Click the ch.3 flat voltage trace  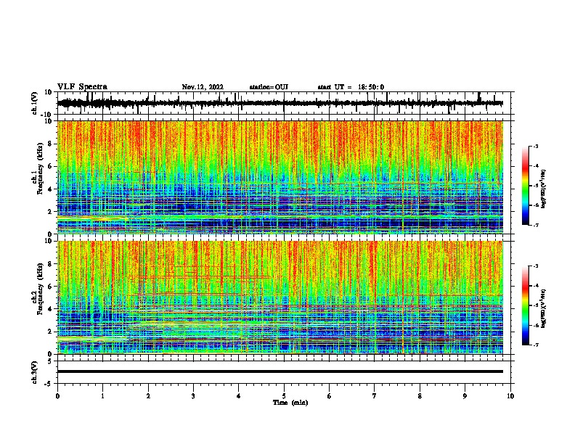280,371
